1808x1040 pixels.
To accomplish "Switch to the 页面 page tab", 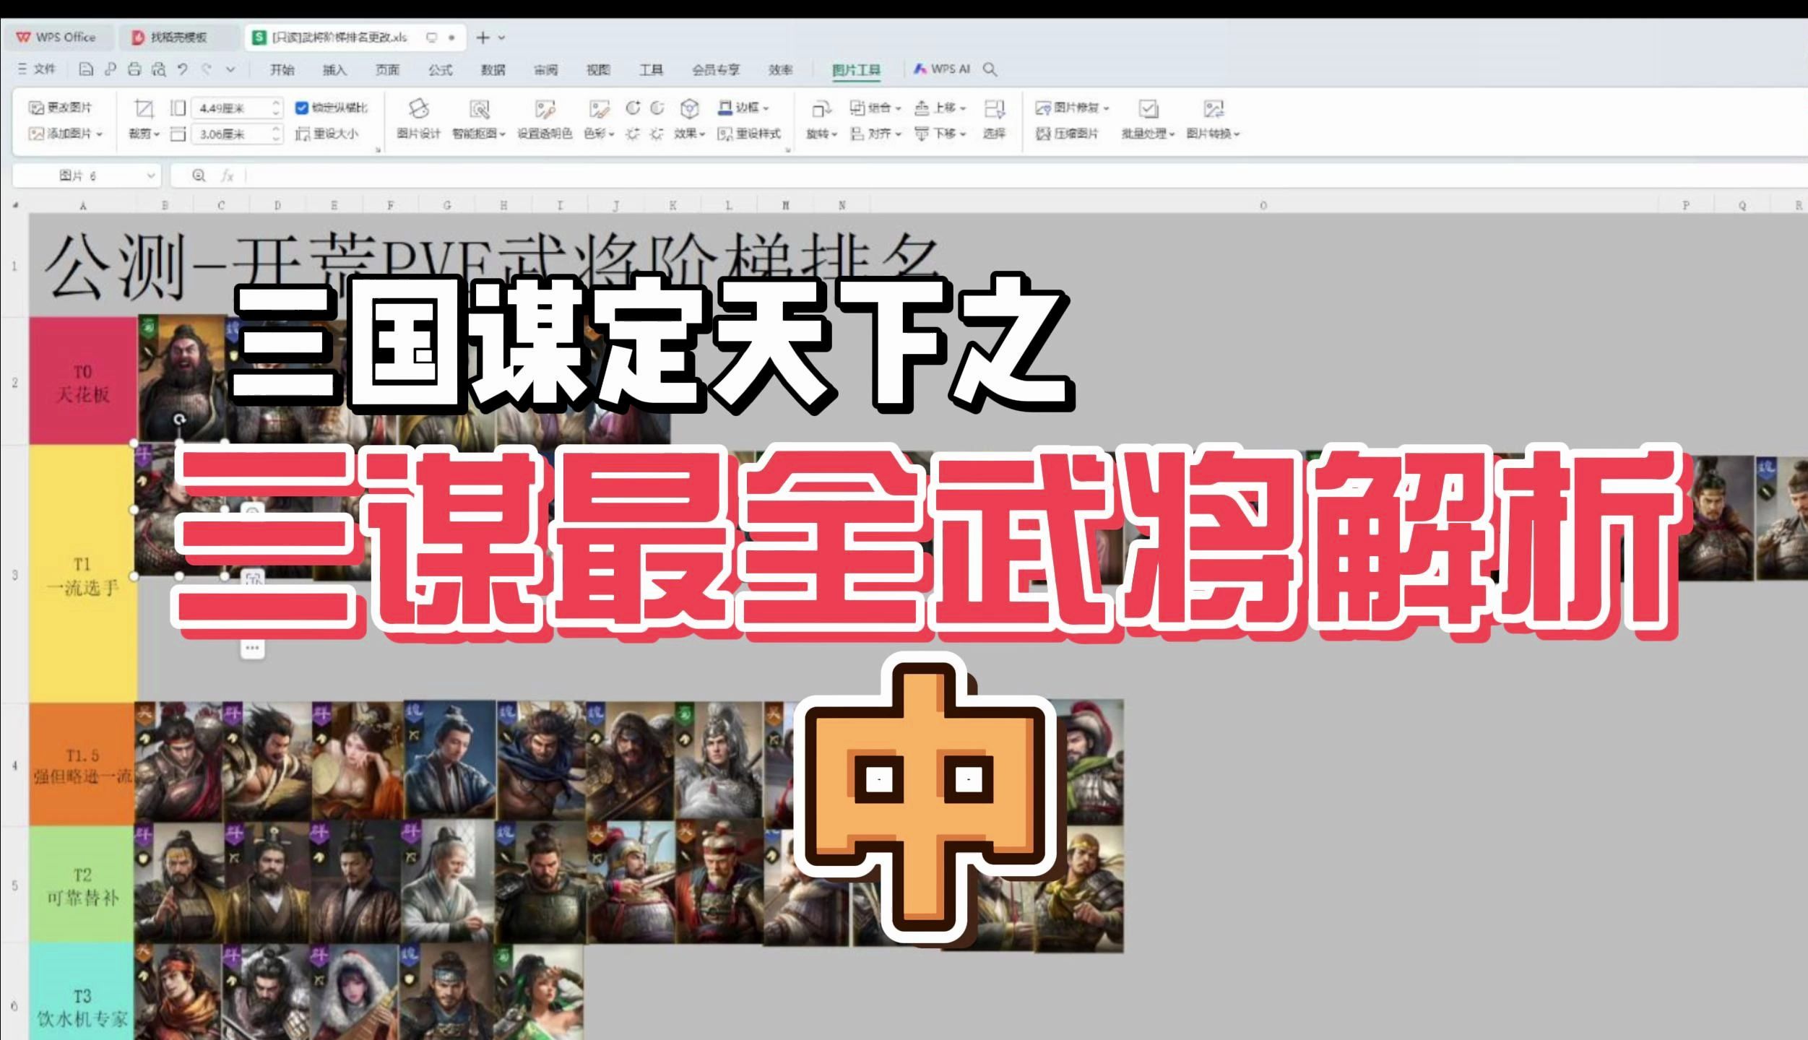I will pyautogui.click(x=387, y=69).
